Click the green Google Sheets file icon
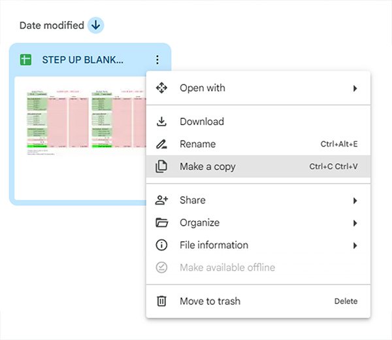 point(25,60)
